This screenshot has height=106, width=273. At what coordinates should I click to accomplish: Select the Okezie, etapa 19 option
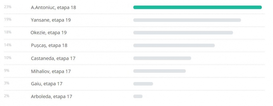[x=49, y=33]
